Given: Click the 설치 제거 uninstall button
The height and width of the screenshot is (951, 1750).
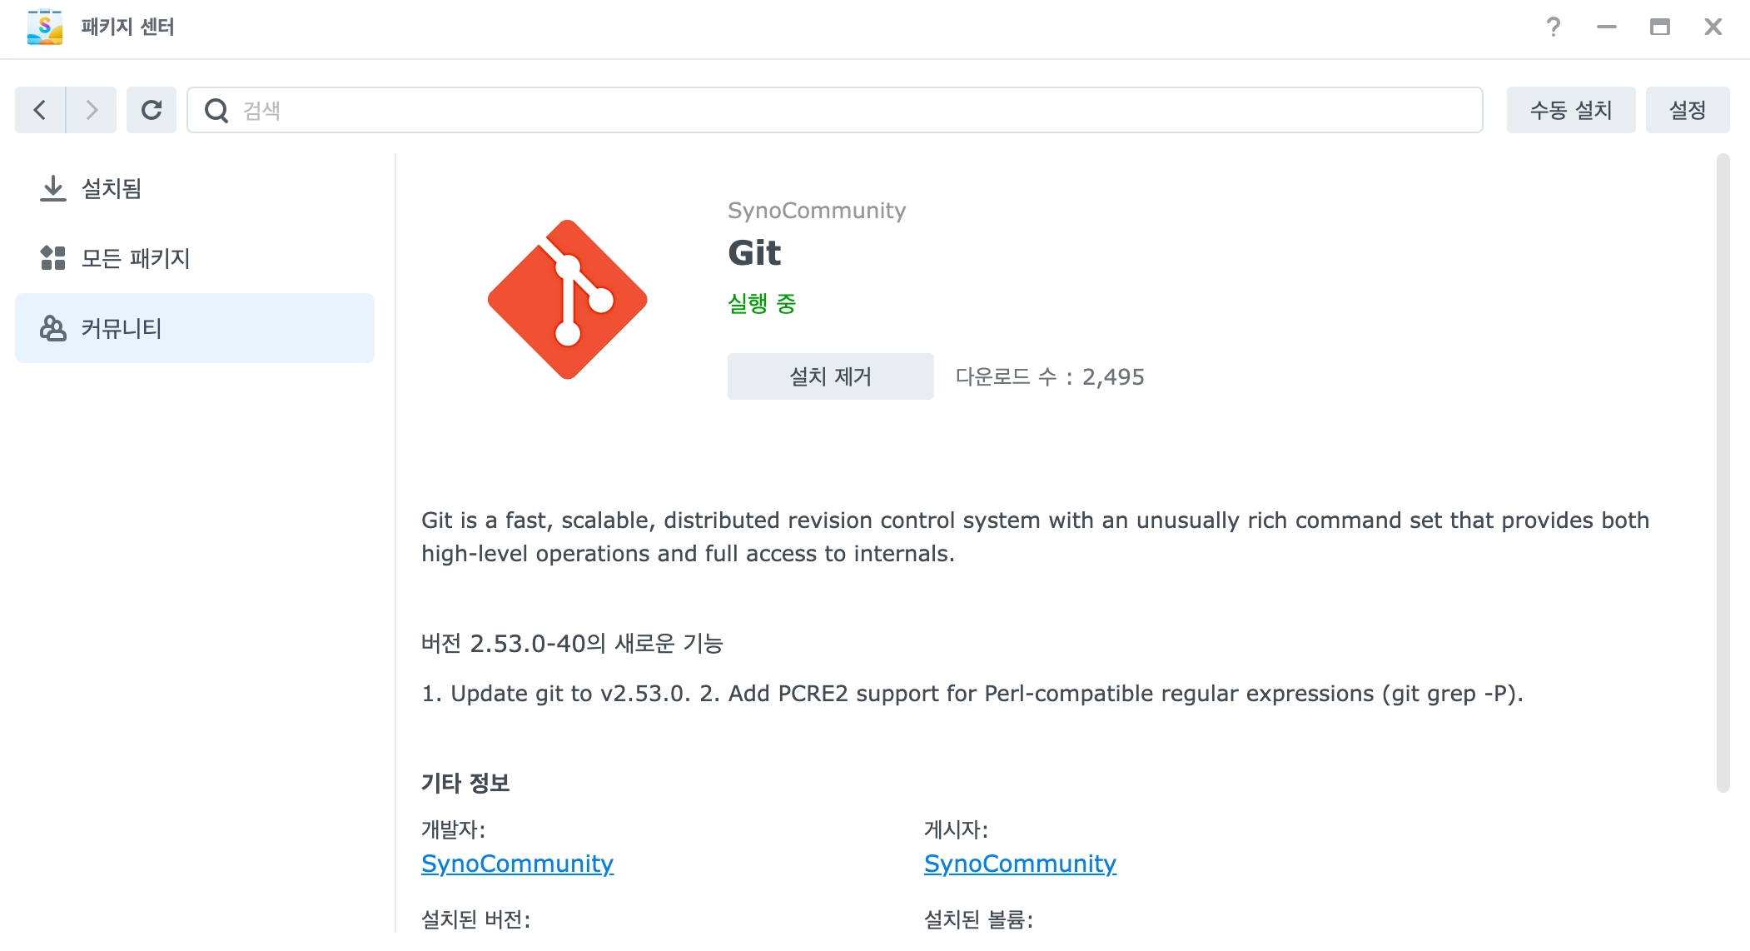Looking at the screenshot, I should coord(831,376).
